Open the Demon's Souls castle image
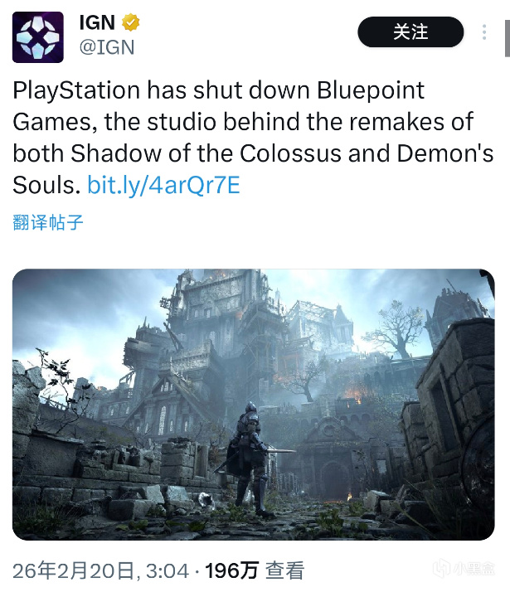This screenshot has height=592, width=510. 253,405
